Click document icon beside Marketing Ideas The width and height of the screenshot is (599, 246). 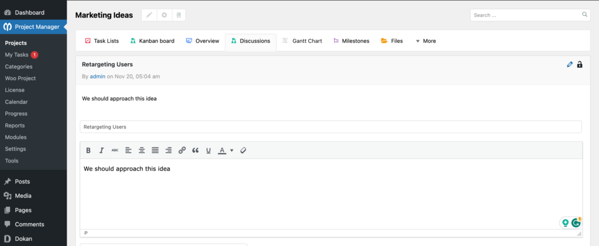tap(178, 15)
